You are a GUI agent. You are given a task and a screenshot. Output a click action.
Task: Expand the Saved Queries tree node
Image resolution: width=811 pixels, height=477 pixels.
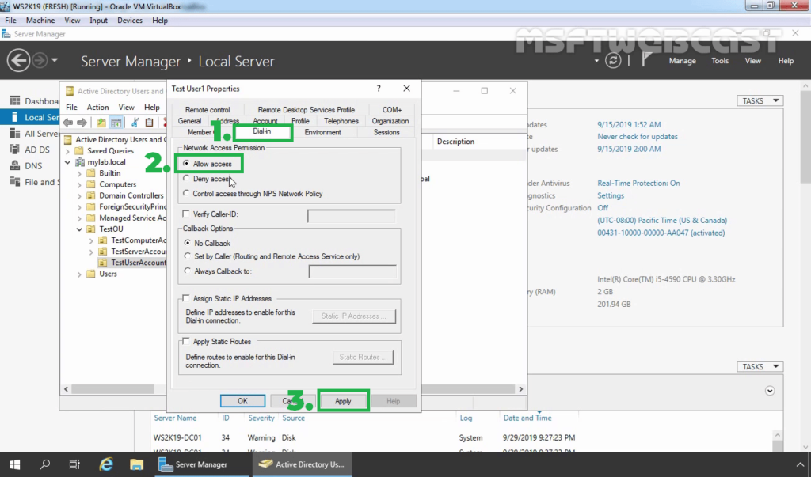(67, 151)
